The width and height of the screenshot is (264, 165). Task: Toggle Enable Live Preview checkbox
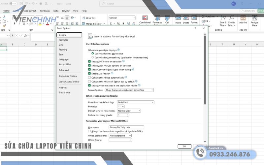(x=89, y=73)
